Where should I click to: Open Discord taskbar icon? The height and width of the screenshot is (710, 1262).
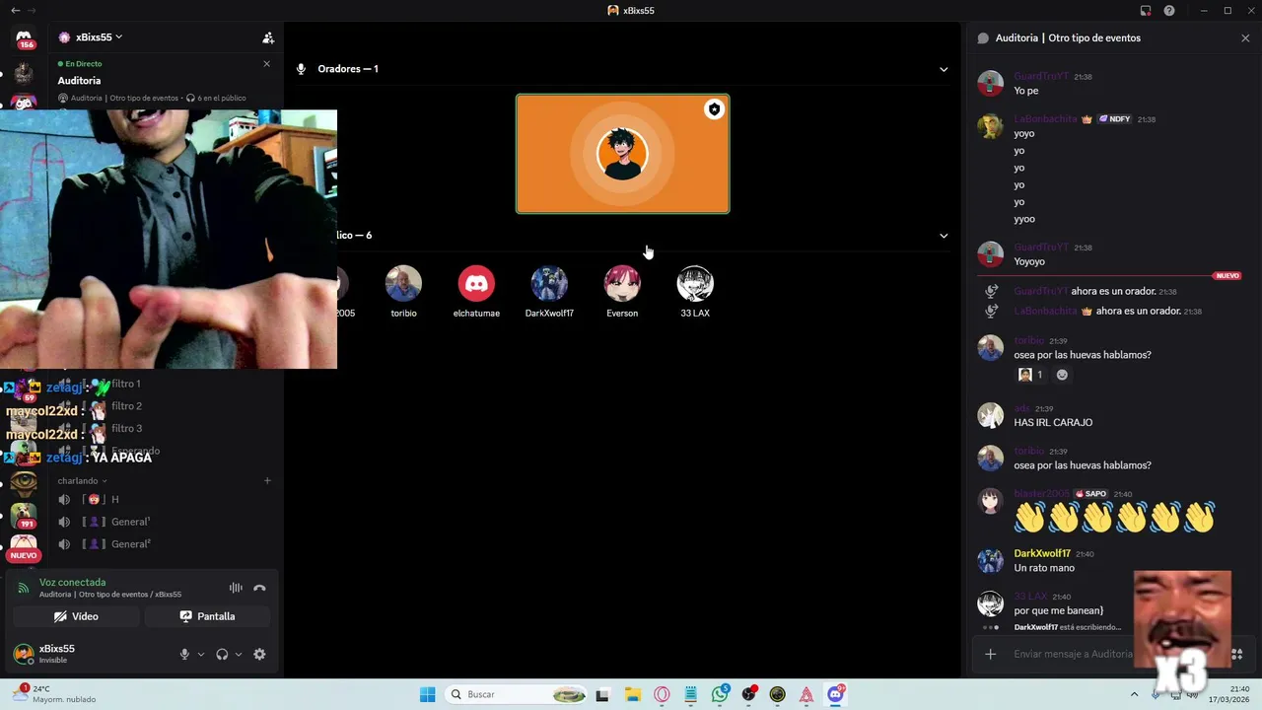coord(836,695)
